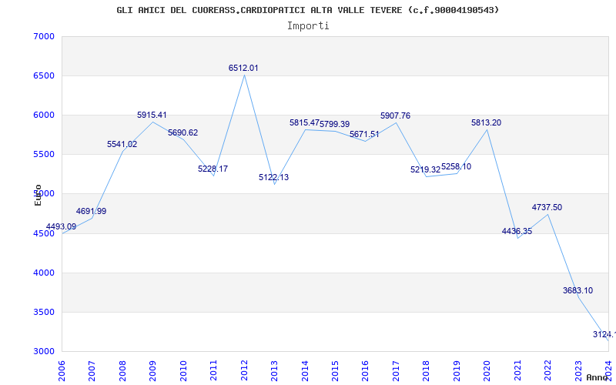Viewport: 616px width, 385px height.
Task: Click the Anno x-axis title
Action: pyautogui.click(x=597, y=377)
